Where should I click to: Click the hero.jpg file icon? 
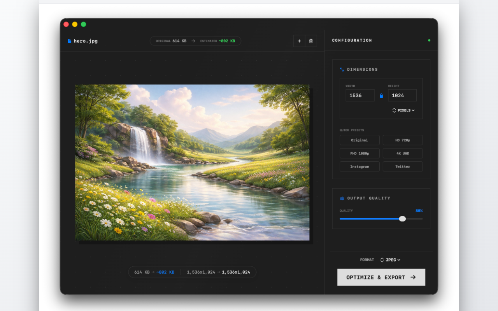[x=70, y=41]
